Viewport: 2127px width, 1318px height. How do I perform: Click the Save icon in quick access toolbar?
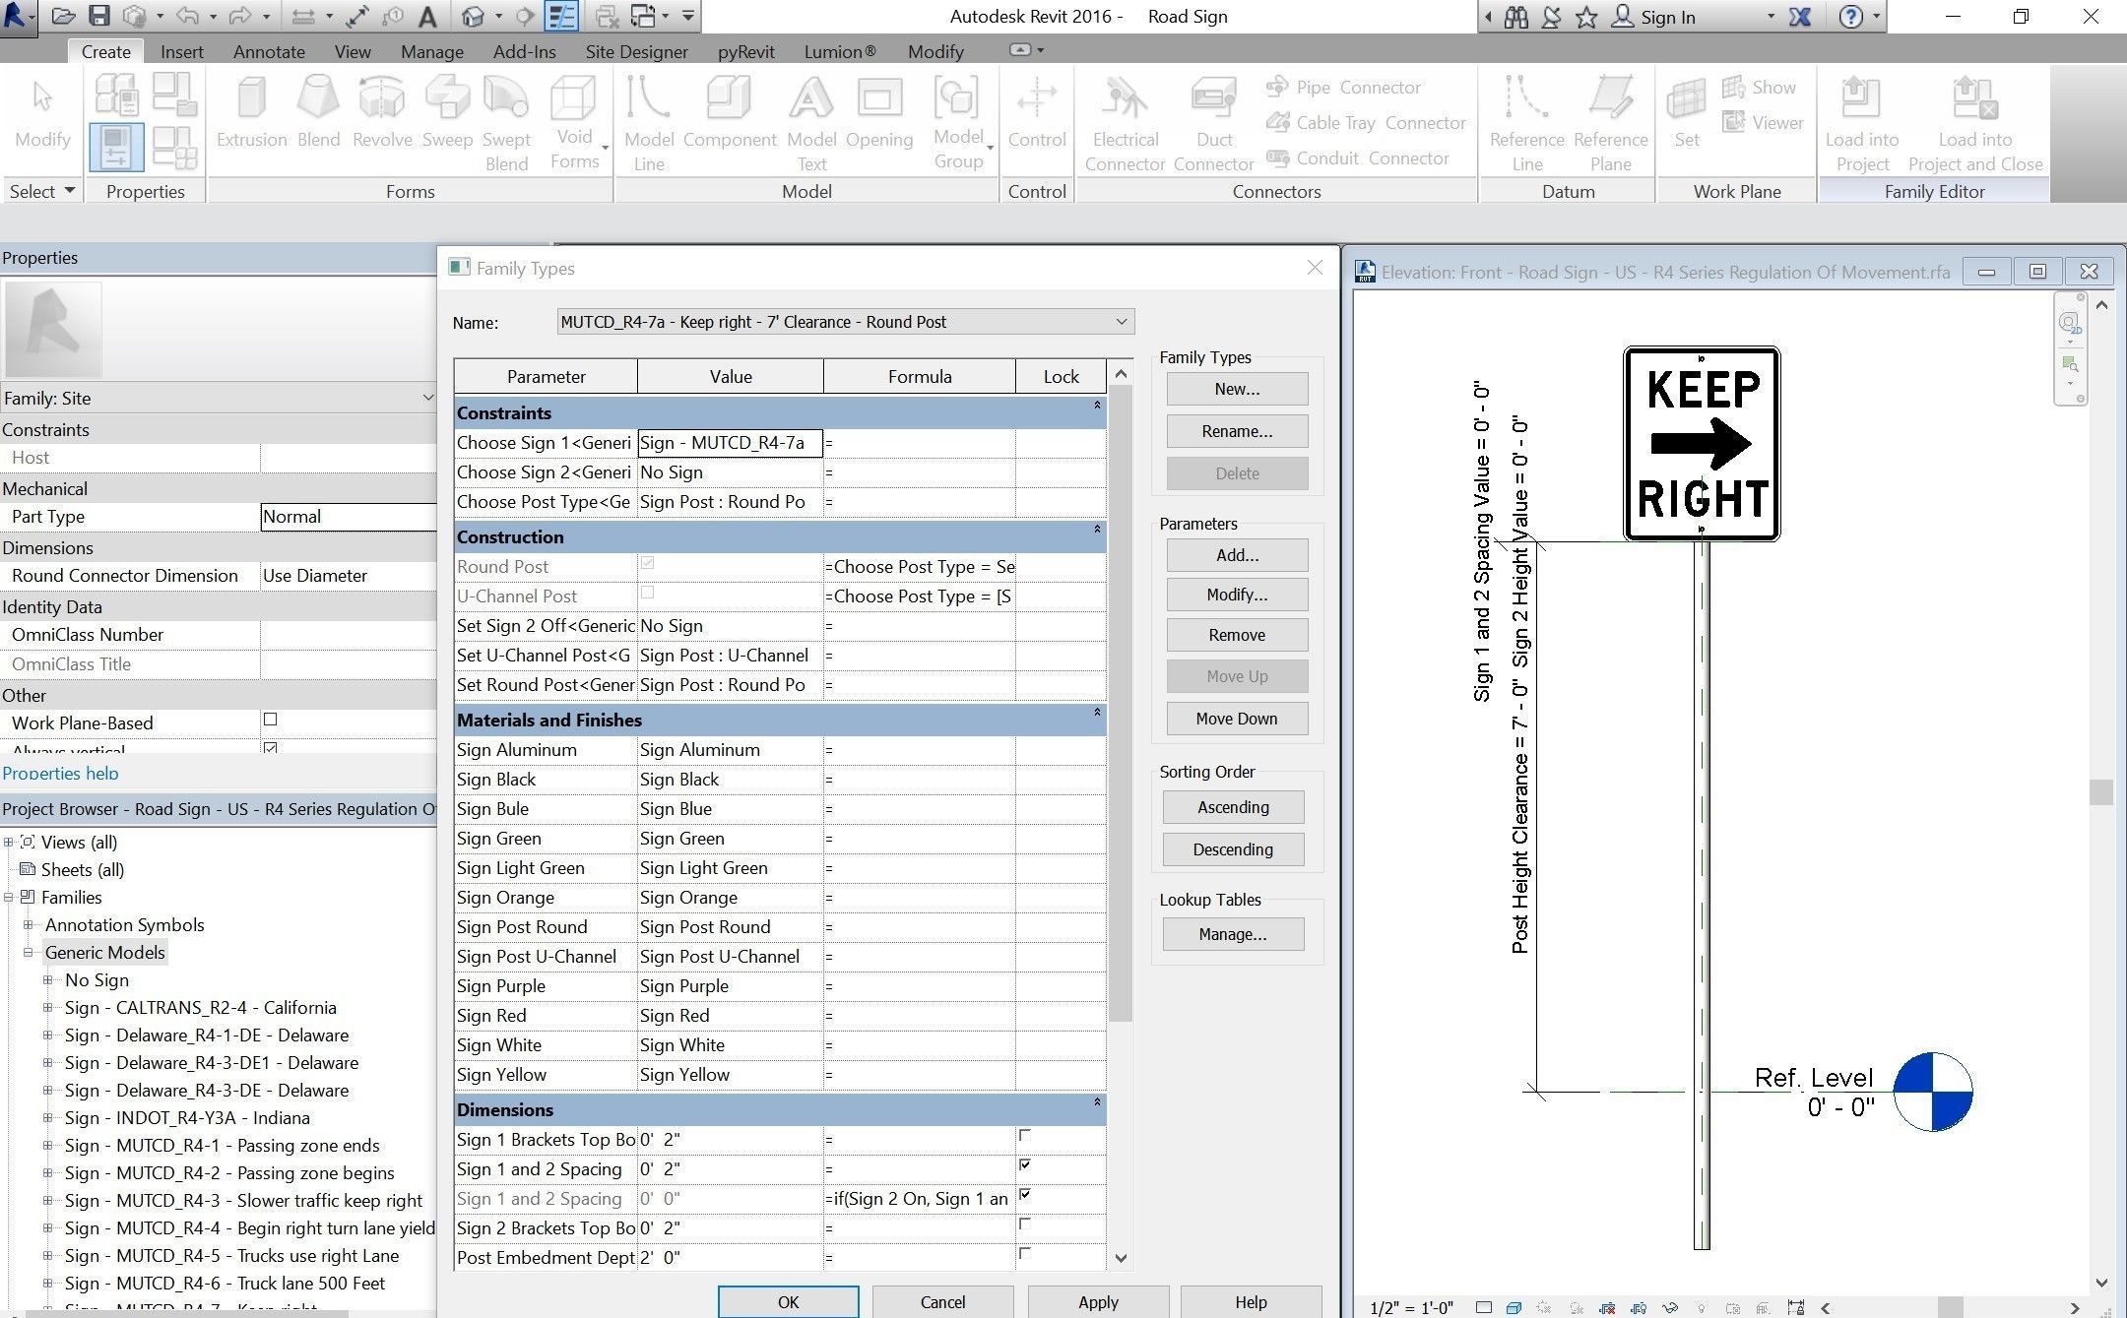98,16
